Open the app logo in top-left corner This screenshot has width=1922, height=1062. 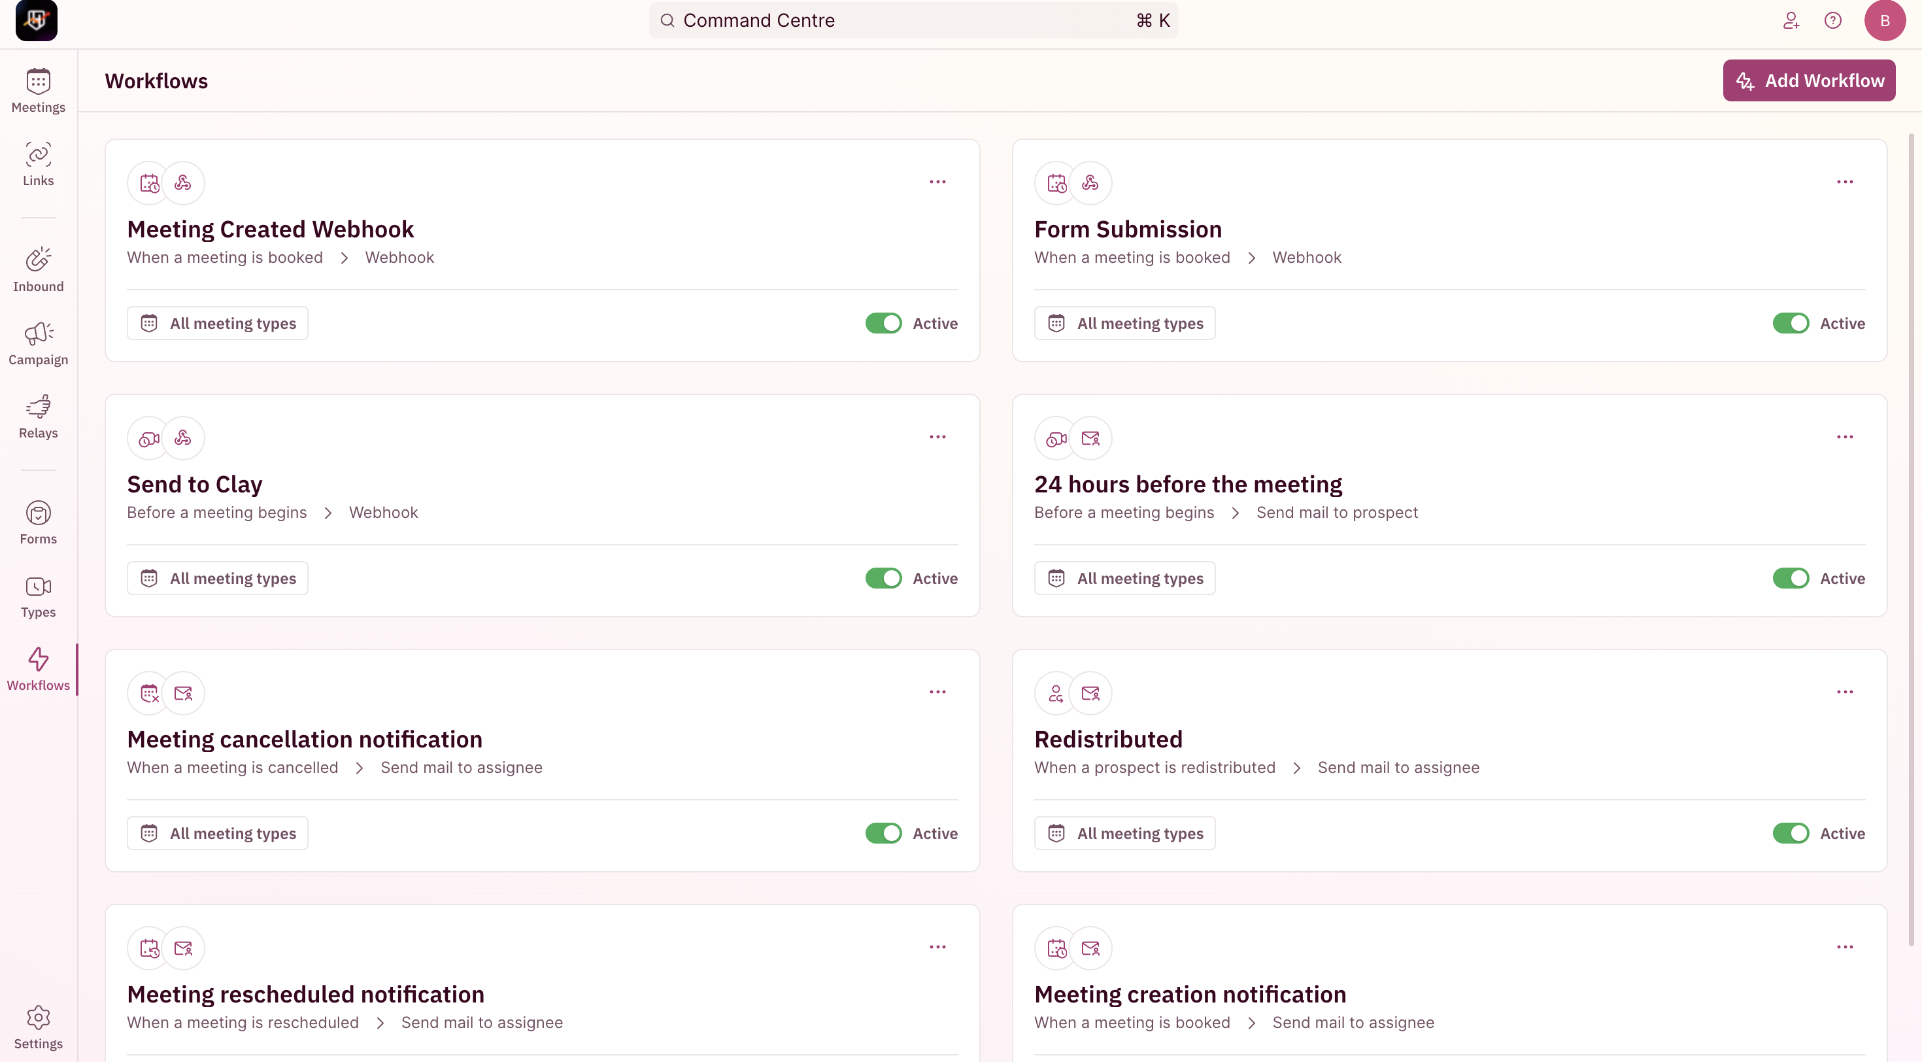coord(36,20)
